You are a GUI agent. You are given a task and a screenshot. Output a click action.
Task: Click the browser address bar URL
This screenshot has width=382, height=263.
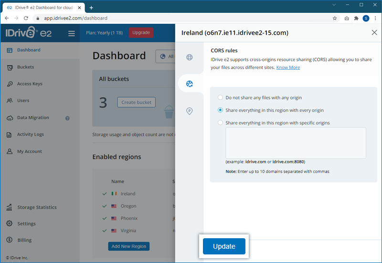pos(75,18)
